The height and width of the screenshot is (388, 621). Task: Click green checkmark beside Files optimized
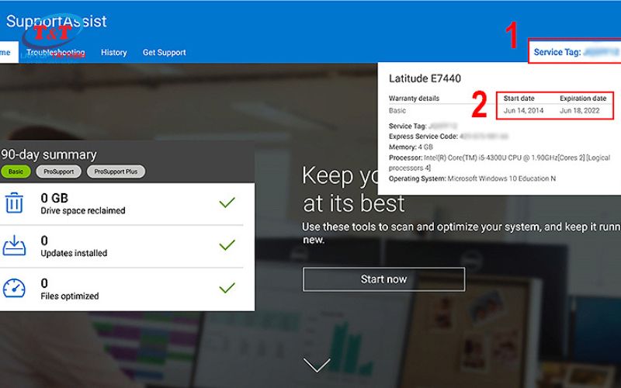point(227,287)
